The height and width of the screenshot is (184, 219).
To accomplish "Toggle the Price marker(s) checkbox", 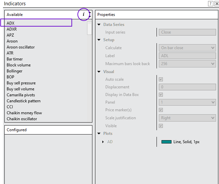I will pos(161,110).
